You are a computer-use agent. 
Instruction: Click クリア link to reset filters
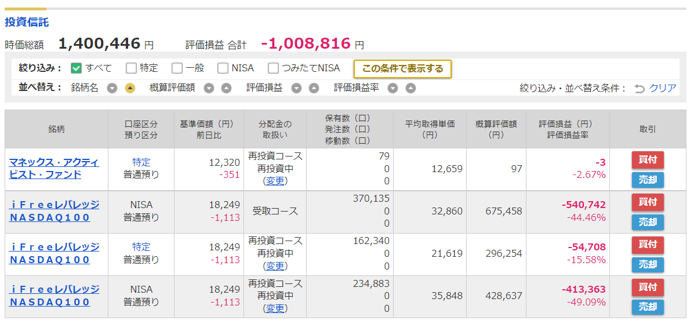point(663,88)
